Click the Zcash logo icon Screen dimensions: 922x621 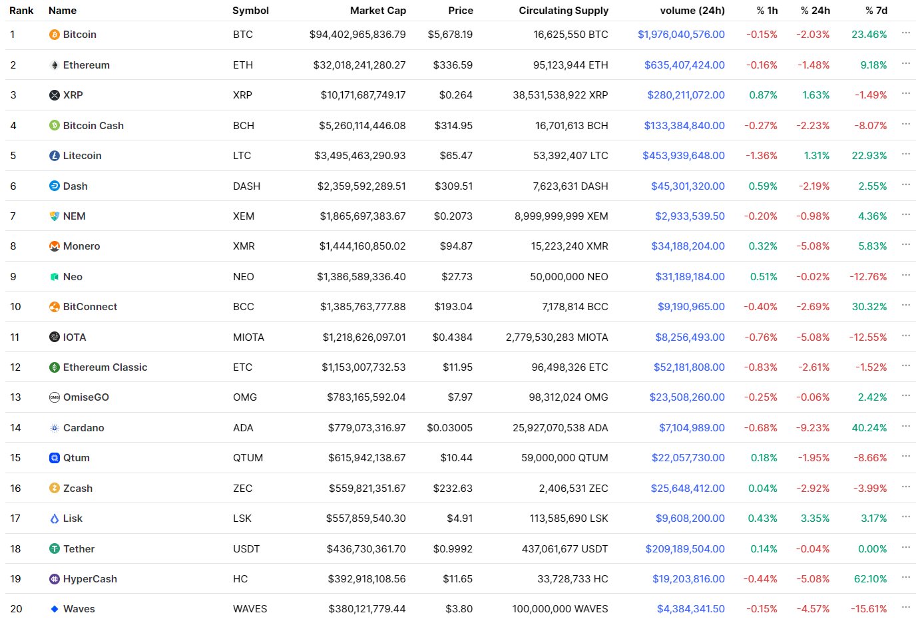pos(55,489)
